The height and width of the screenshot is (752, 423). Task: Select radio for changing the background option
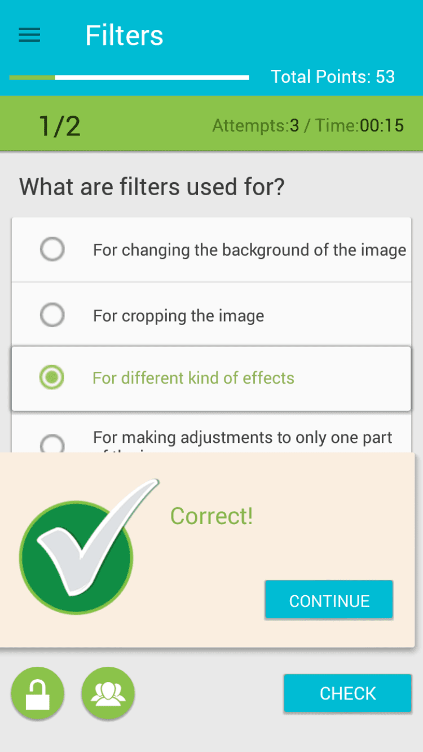tap(52, 249)
